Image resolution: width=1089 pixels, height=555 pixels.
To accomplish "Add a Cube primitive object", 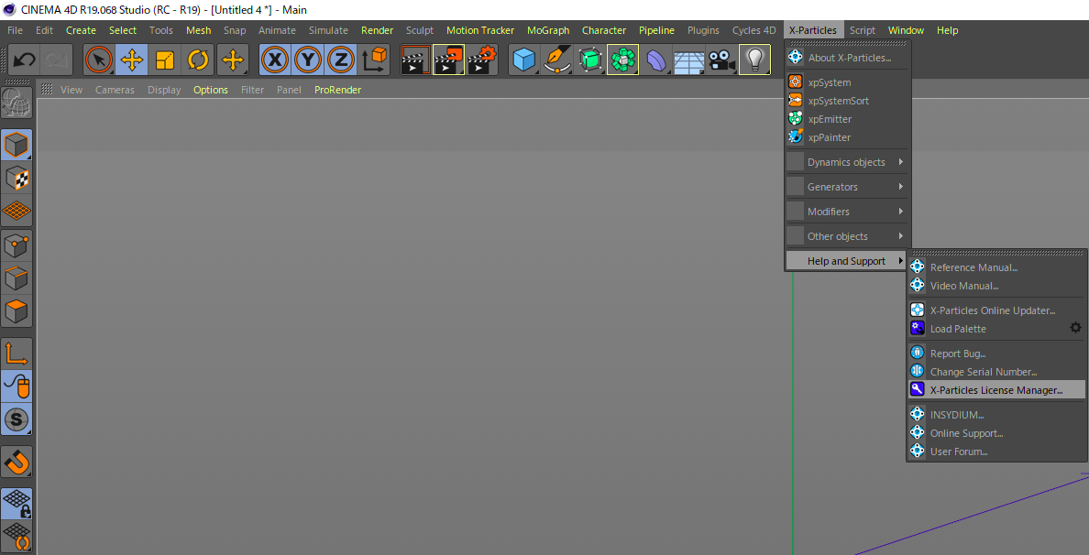I will pos(524,60).
